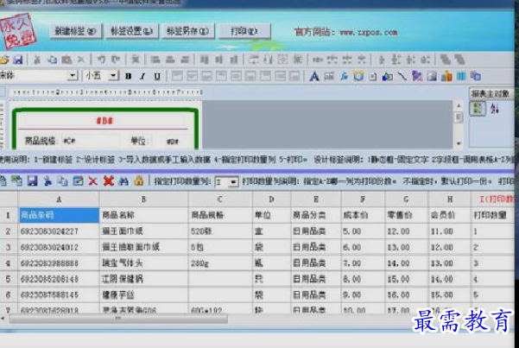Viewport: 519px width, 348px height.
Task: Center-align text in the top toolbar
Action: [170, 60]
